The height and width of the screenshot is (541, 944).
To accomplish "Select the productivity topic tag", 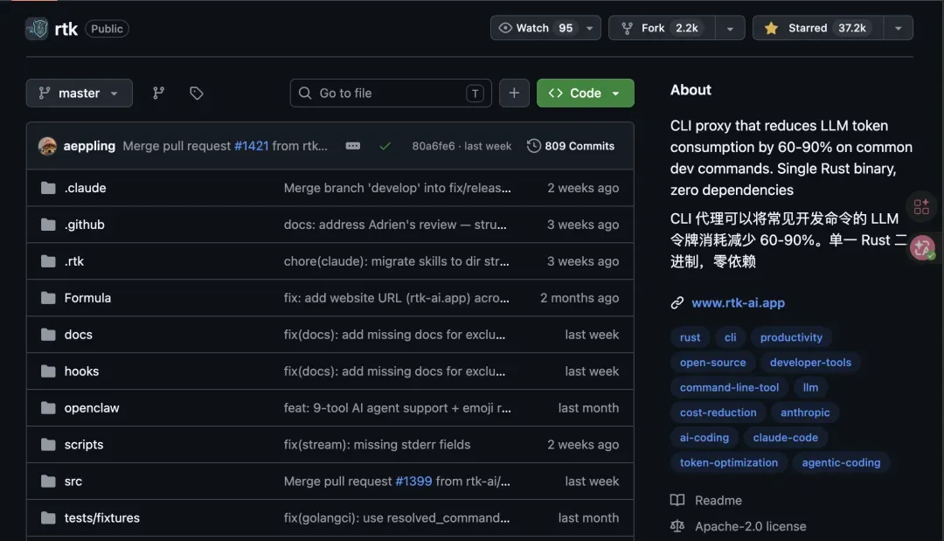I will click(x=791, y=337).
